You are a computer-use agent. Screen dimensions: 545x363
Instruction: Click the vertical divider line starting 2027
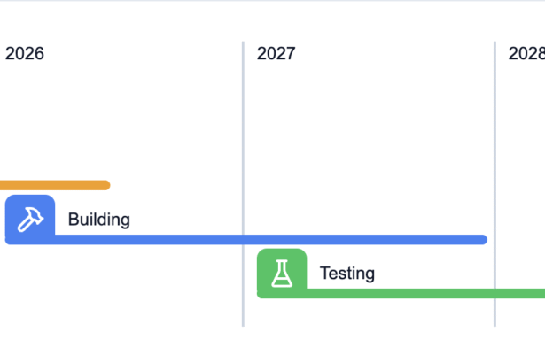[x=243, y=133]
